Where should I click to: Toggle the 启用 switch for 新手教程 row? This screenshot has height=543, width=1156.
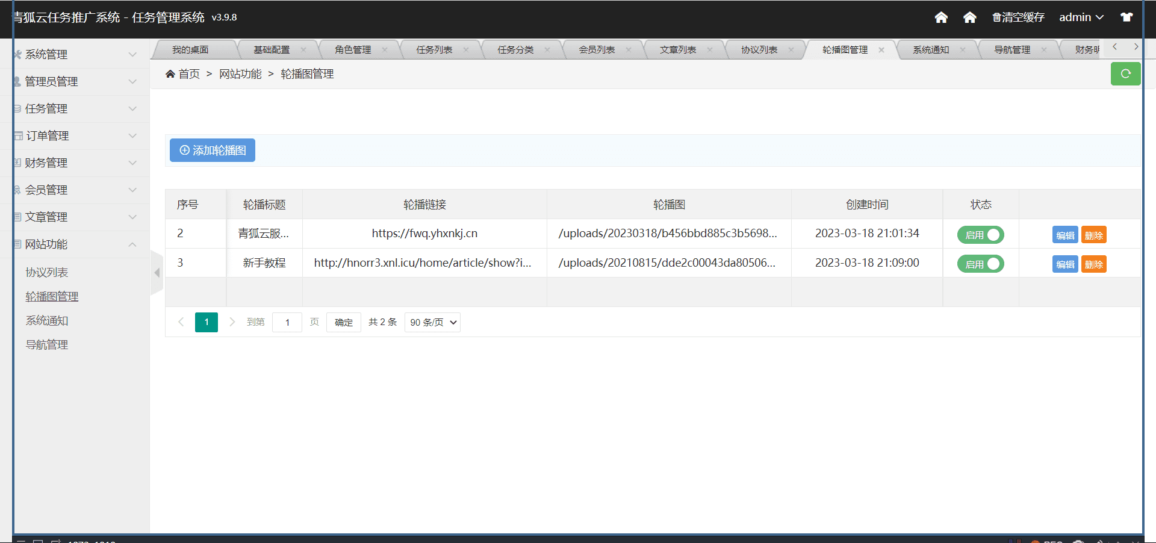(980, 264)
